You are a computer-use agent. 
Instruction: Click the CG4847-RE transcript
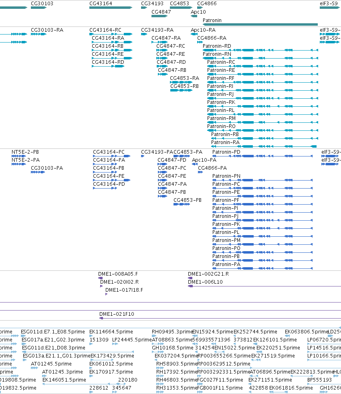(x=162, y=58)
